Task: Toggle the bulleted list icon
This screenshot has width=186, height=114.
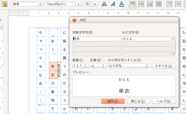Action: pos(178,4)
